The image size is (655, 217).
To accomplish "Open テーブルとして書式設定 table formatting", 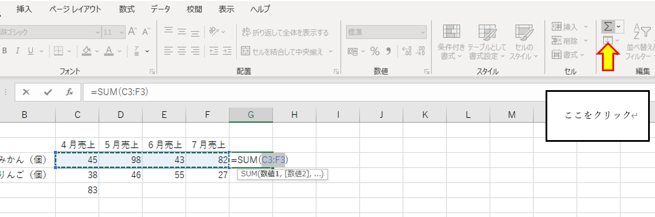I will click(487, 41).
